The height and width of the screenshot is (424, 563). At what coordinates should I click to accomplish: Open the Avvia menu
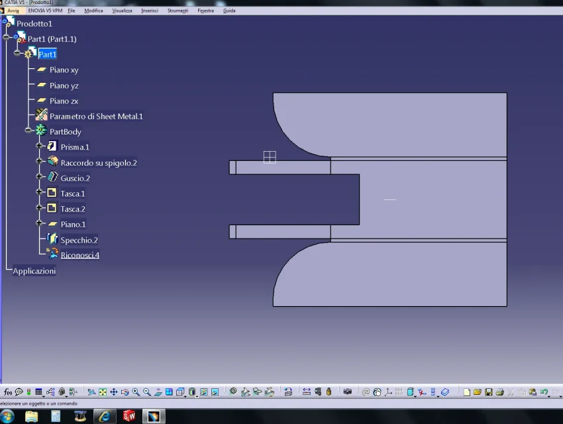(x=13, y=11)
